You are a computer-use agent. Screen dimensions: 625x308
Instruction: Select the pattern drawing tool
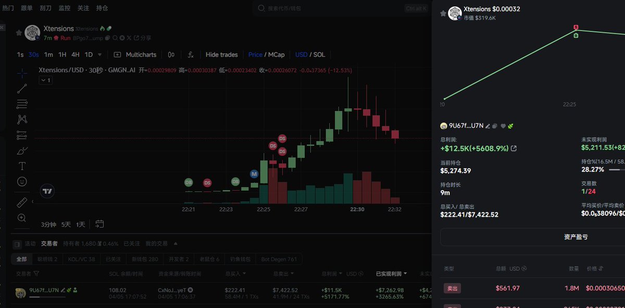22,119
